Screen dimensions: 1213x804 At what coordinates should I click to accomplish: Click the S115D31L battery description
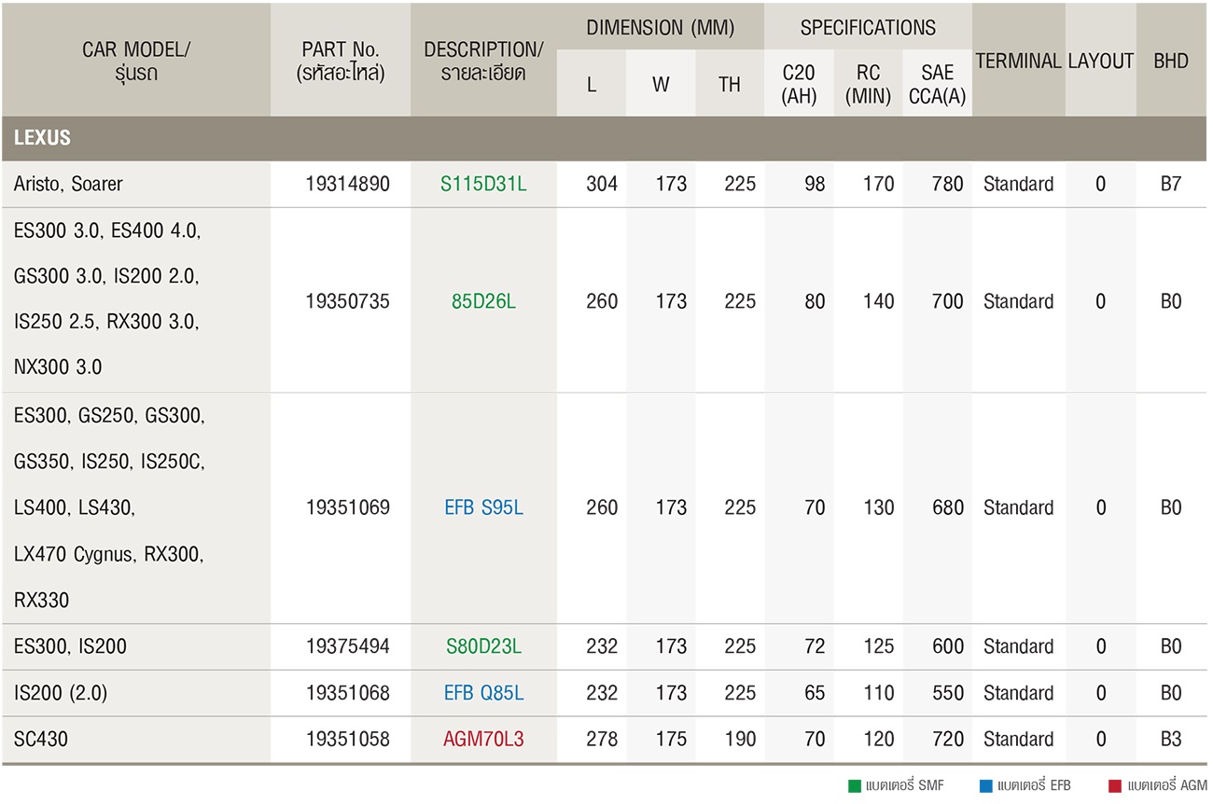[x=483, y=185]
